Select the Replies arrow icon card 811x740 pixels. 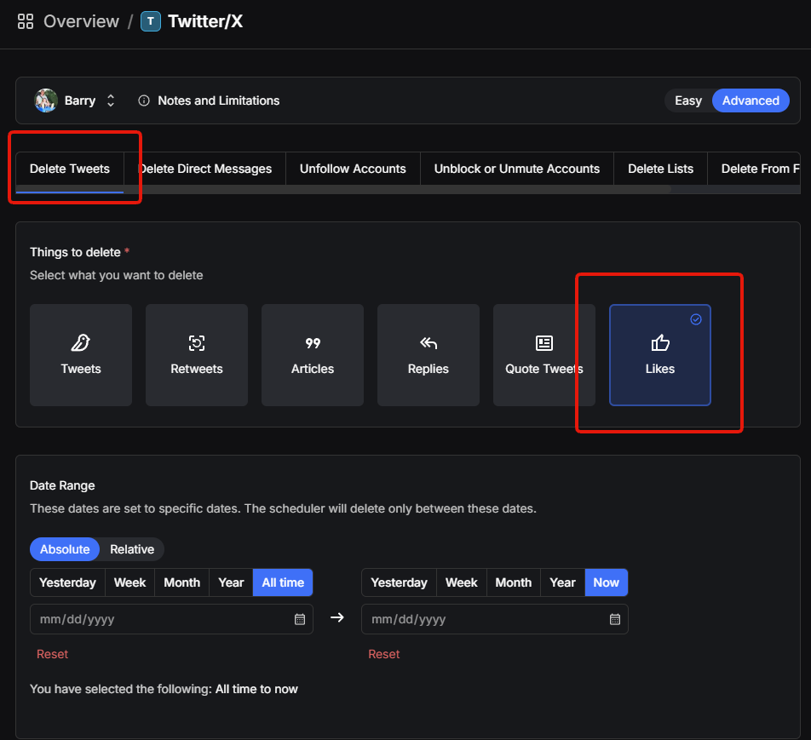point(429,355)
